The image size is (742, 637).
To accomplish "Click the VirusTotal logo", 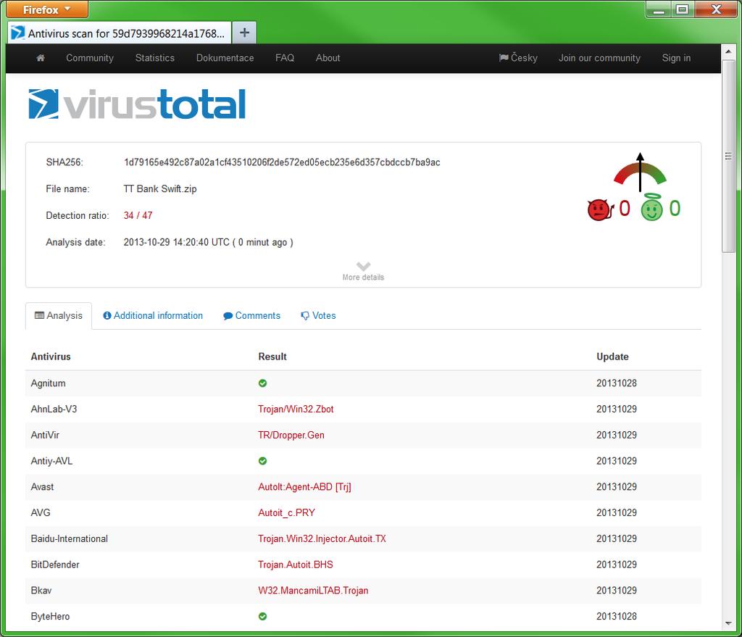I will point(137,104).
